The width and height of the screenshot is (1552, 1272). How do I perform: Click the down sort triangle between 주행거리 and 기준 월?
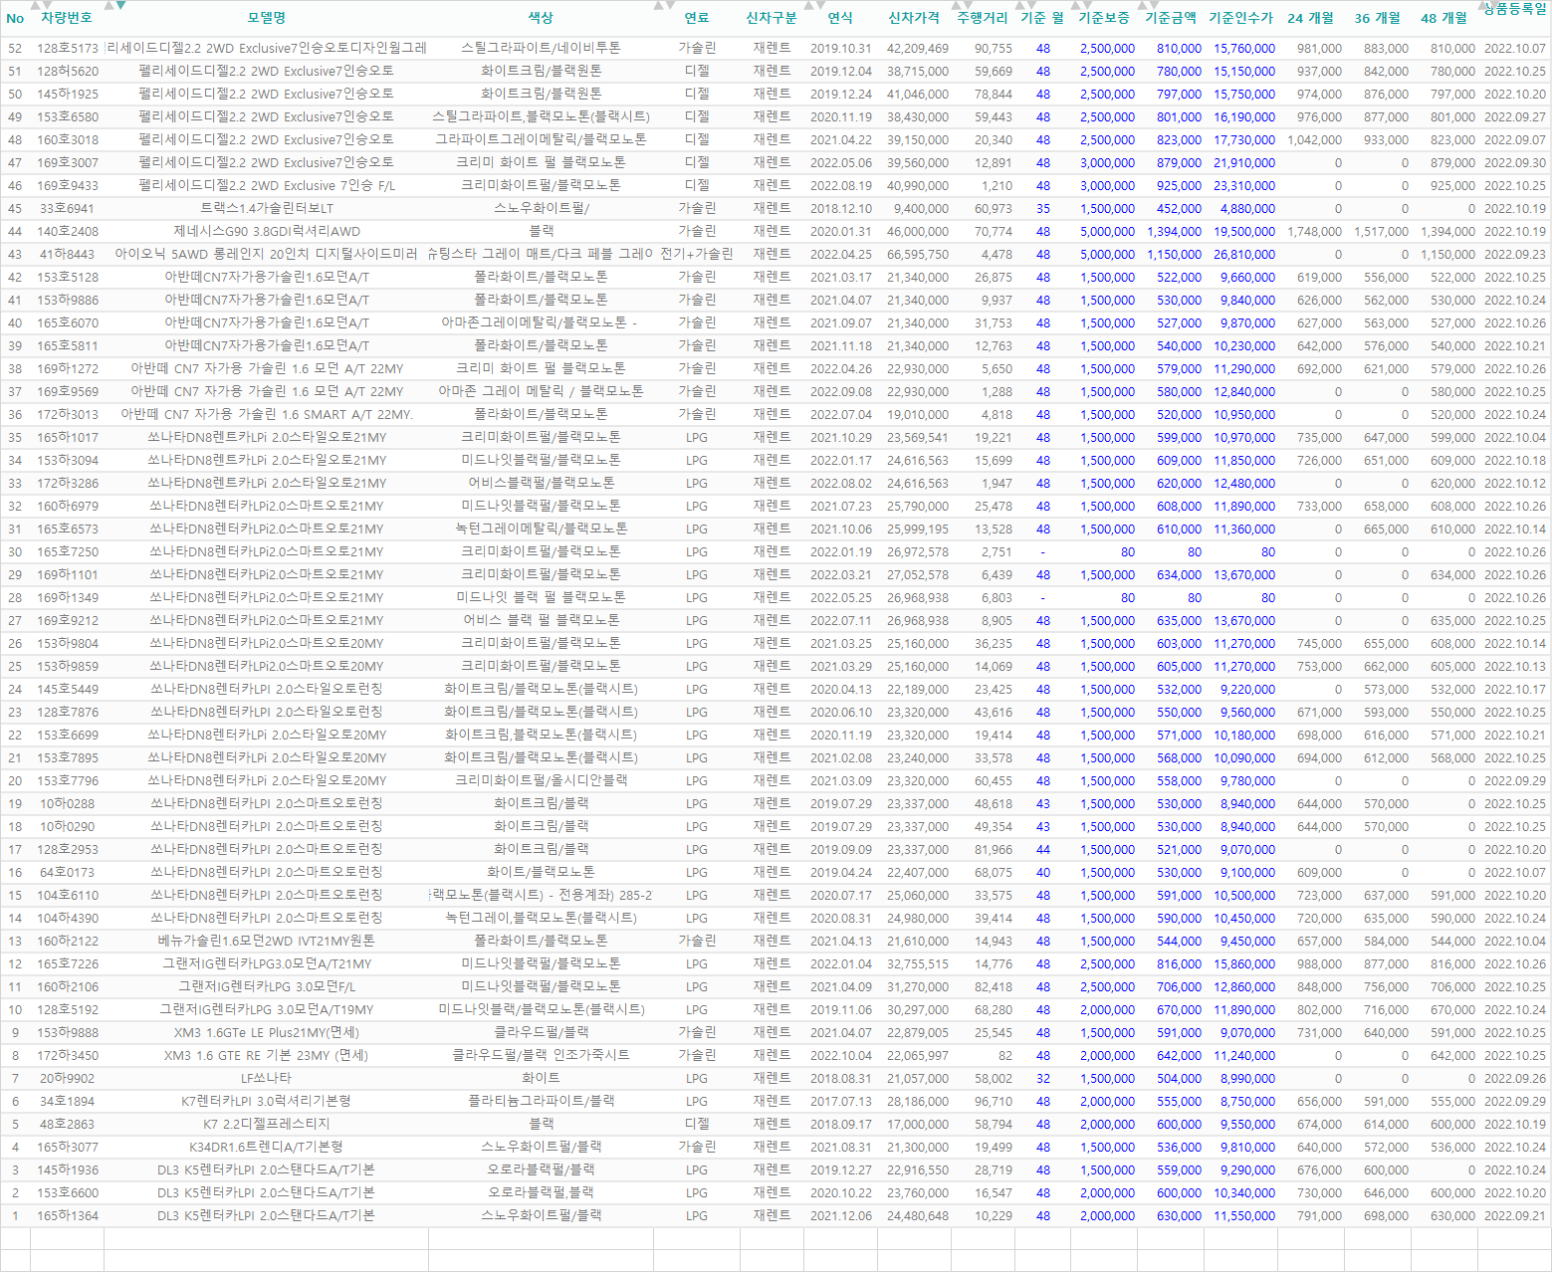pos(1031,5)
